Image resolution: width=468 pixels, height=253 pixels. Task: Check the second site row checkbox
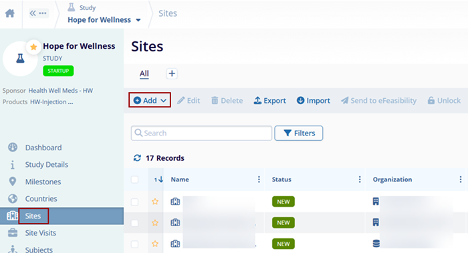click(134, 223)
